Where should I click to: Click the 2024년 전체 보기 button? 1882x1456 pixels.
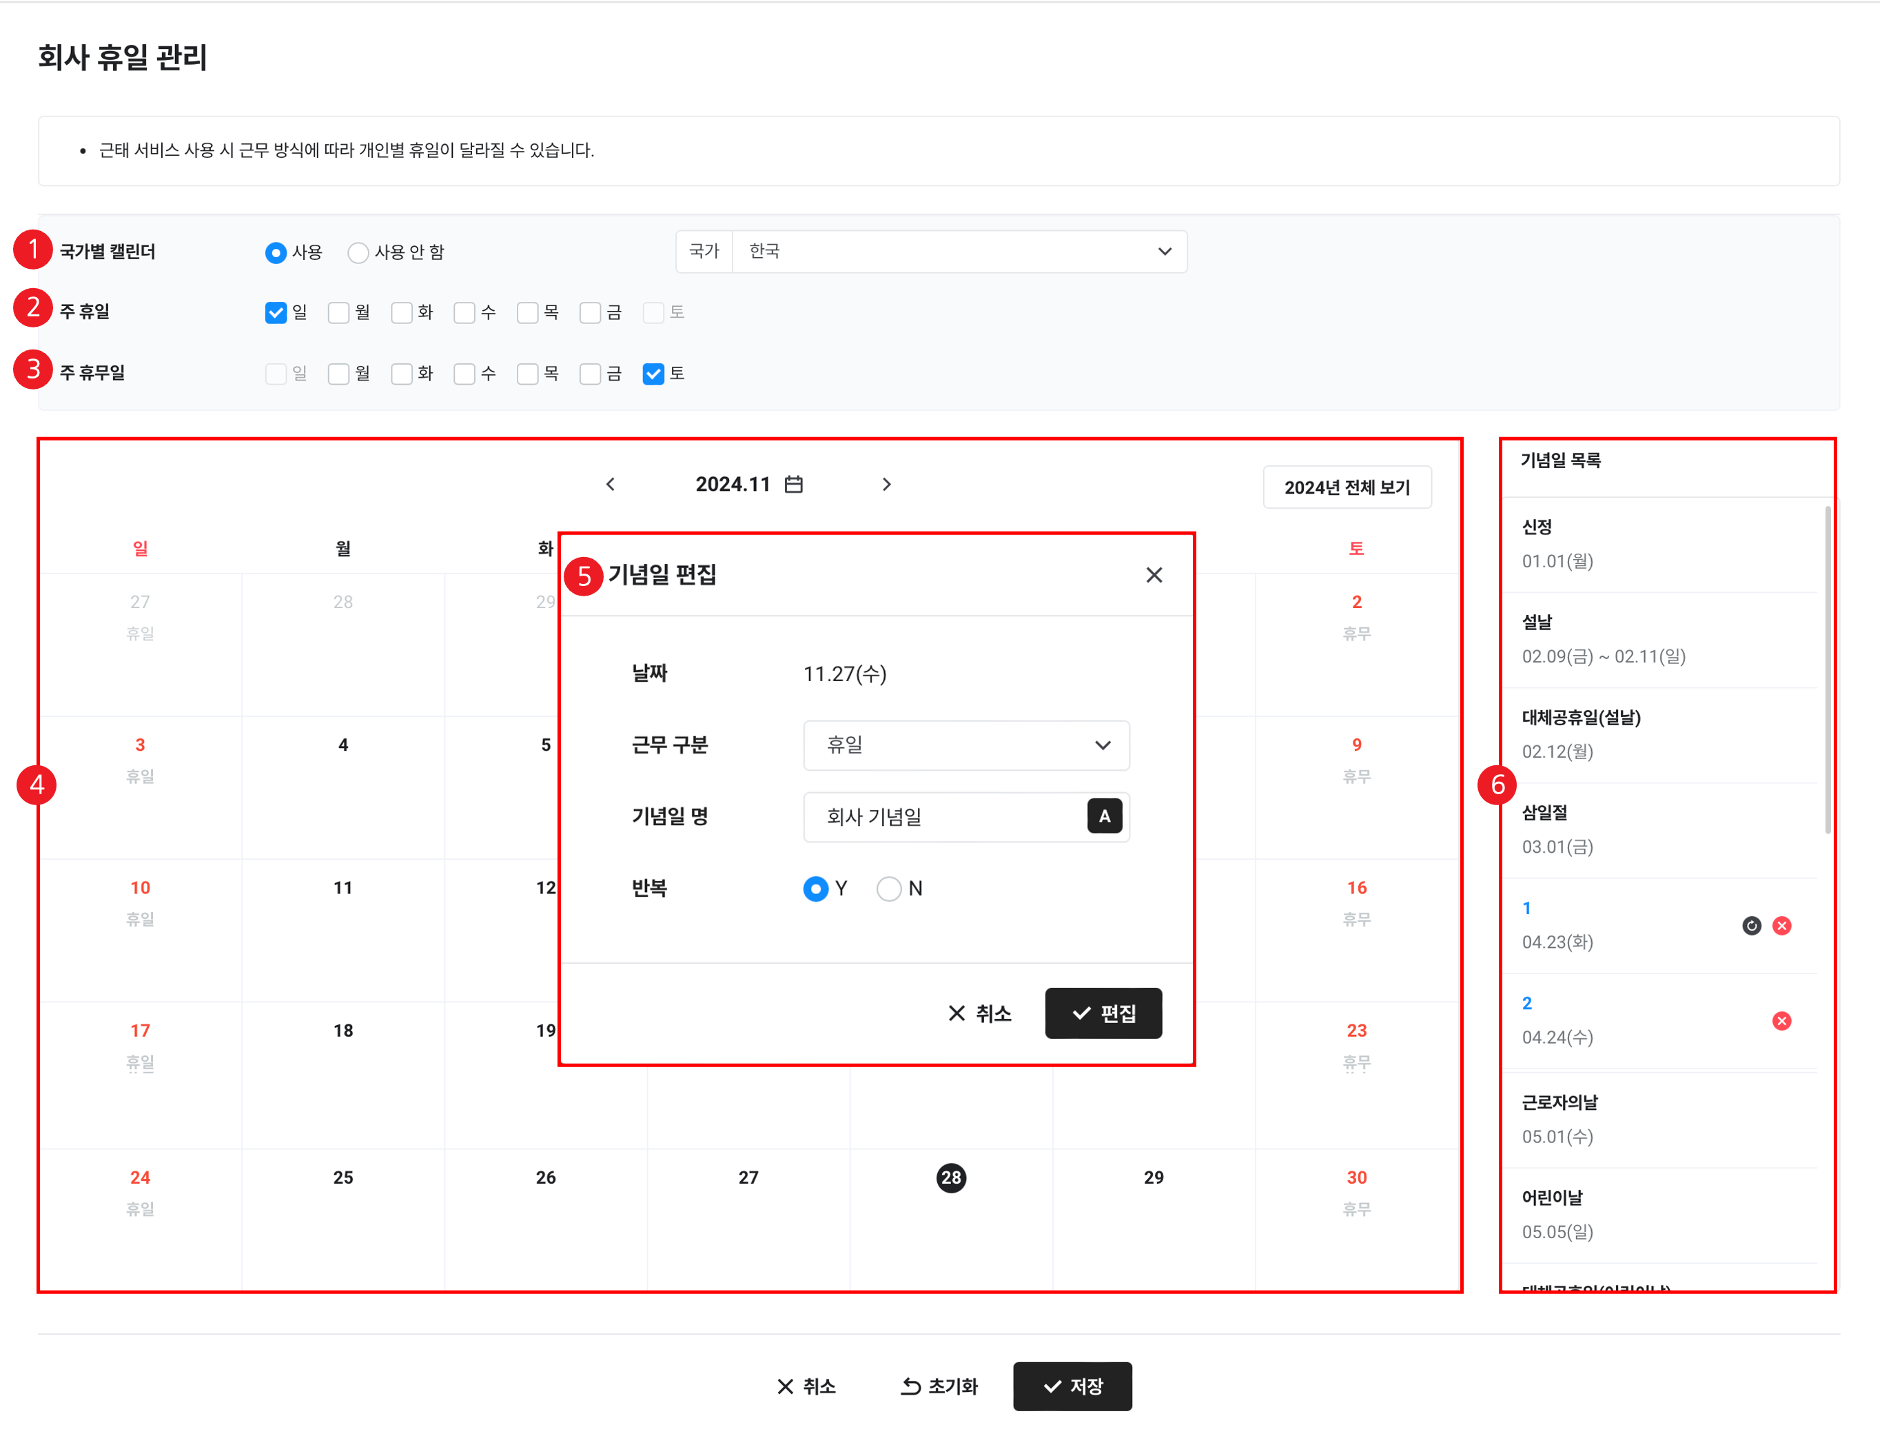point(1346,488)
